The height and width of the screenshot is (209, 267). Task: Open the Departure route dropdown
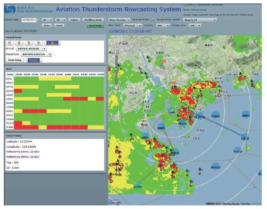tap(49, 54)
